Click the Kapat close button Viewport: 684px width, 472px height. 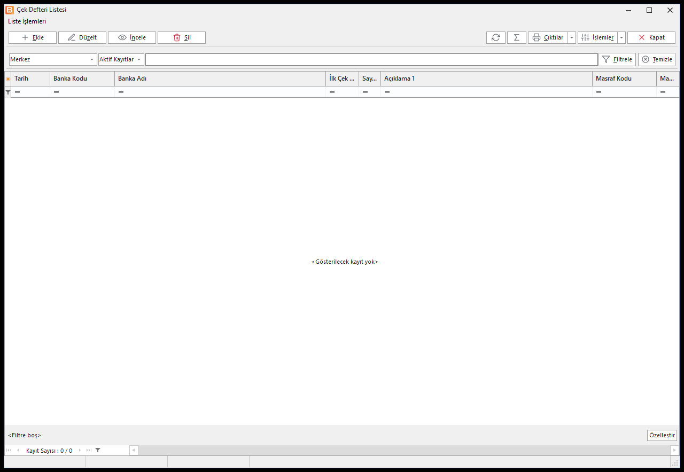(x=651, y=37)
